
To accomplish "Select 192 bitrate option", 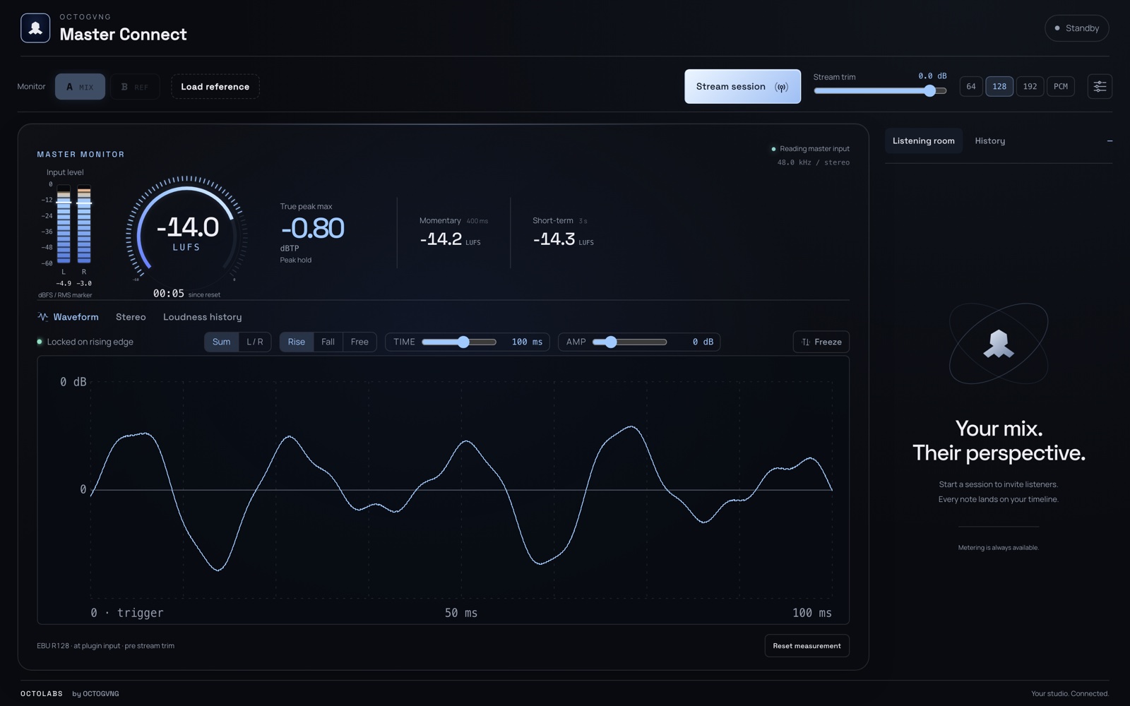I will coord(1030,86).
